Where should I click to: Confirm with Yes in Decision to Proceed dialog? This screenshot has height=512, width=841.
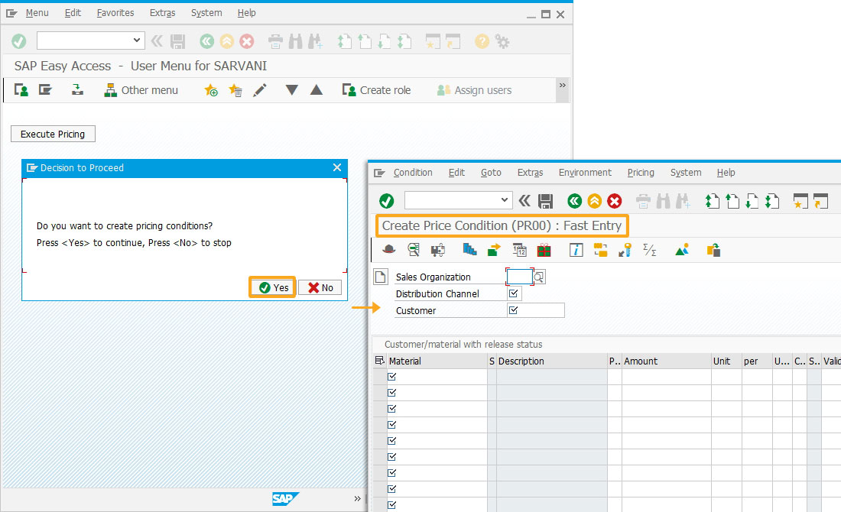[273, 288]
